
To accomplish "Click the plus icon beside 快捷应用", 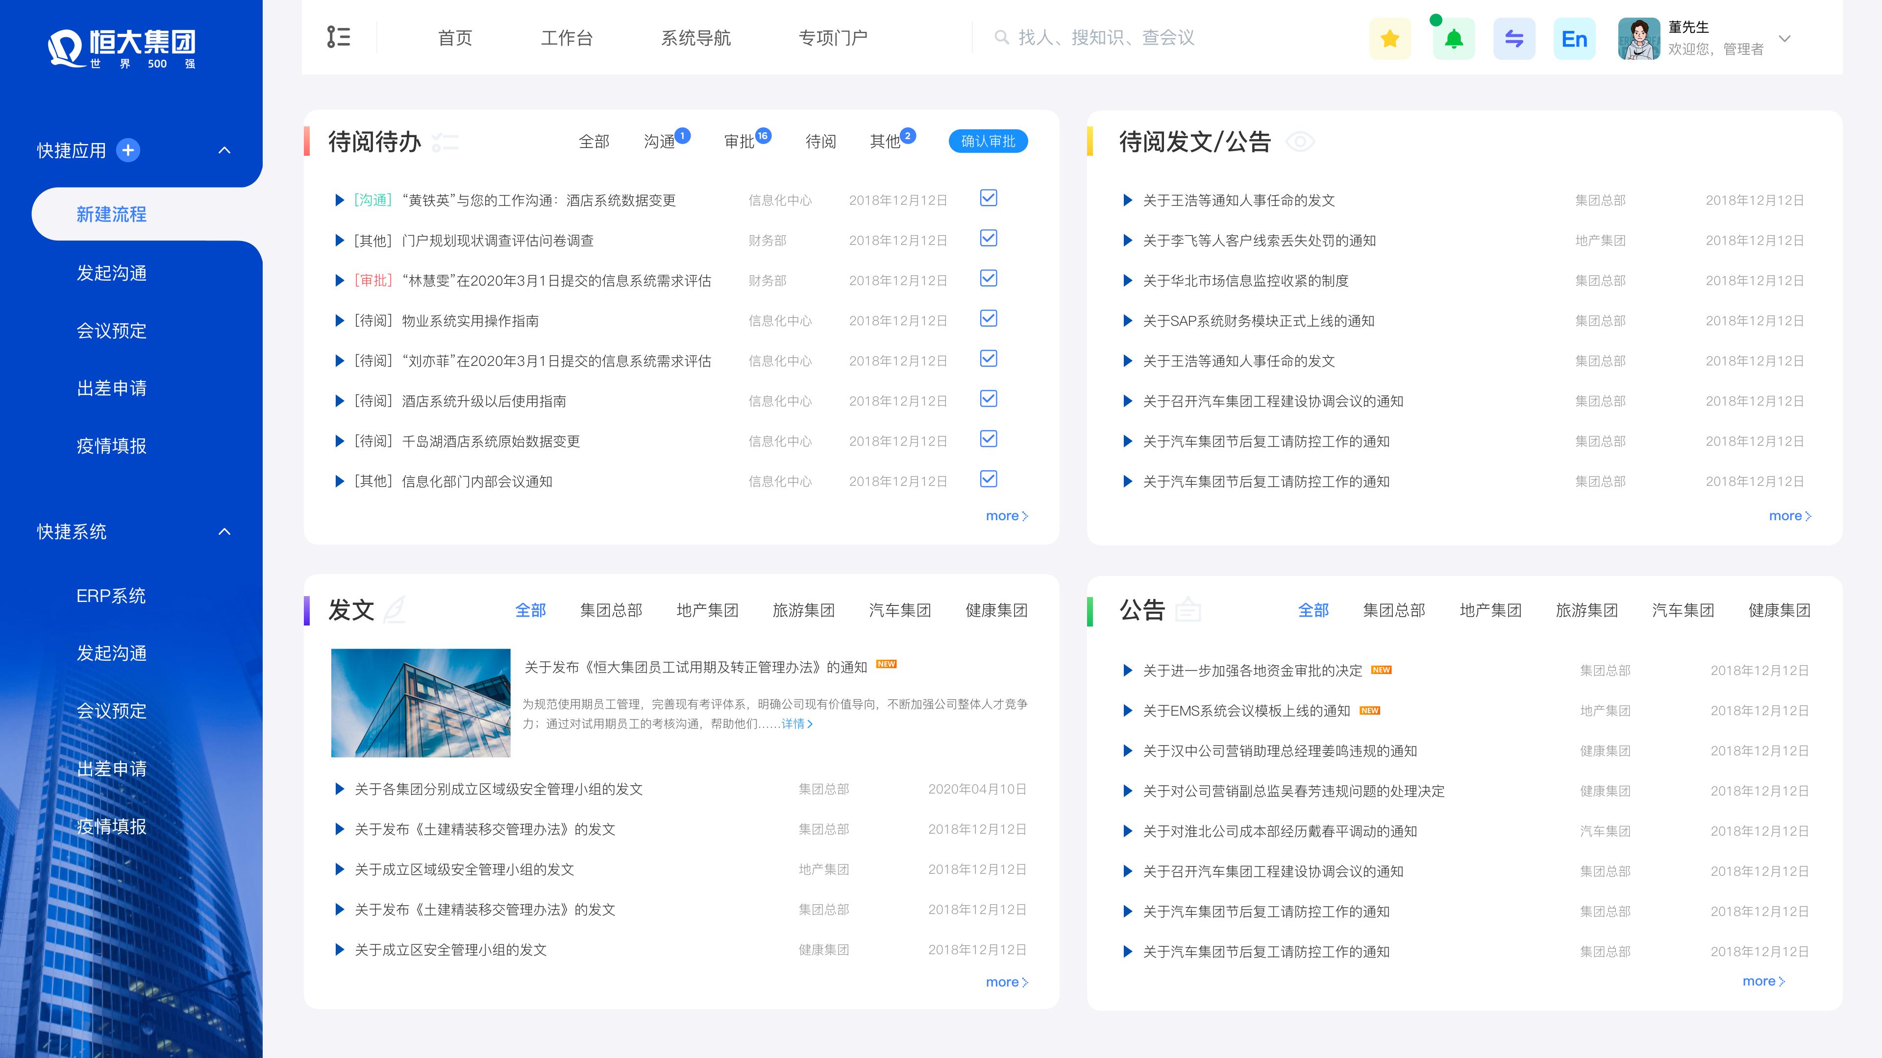I will [x=128, y=150].
